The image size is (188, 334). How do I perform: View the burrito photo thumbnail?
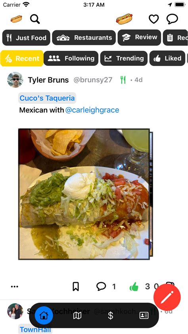coord(84,194)
